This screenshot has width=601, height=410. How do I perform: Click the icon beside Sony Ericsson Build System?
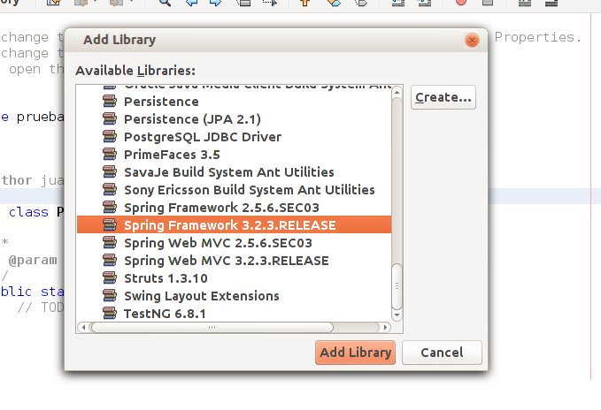tap(110, 189)
